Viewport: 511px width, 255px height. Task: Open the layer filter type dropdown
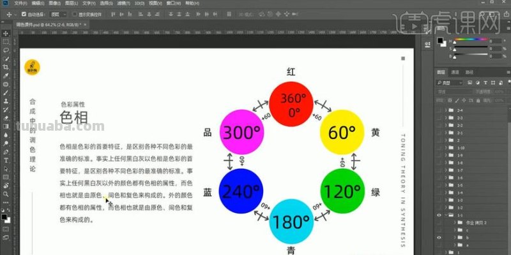click(450, 83)
